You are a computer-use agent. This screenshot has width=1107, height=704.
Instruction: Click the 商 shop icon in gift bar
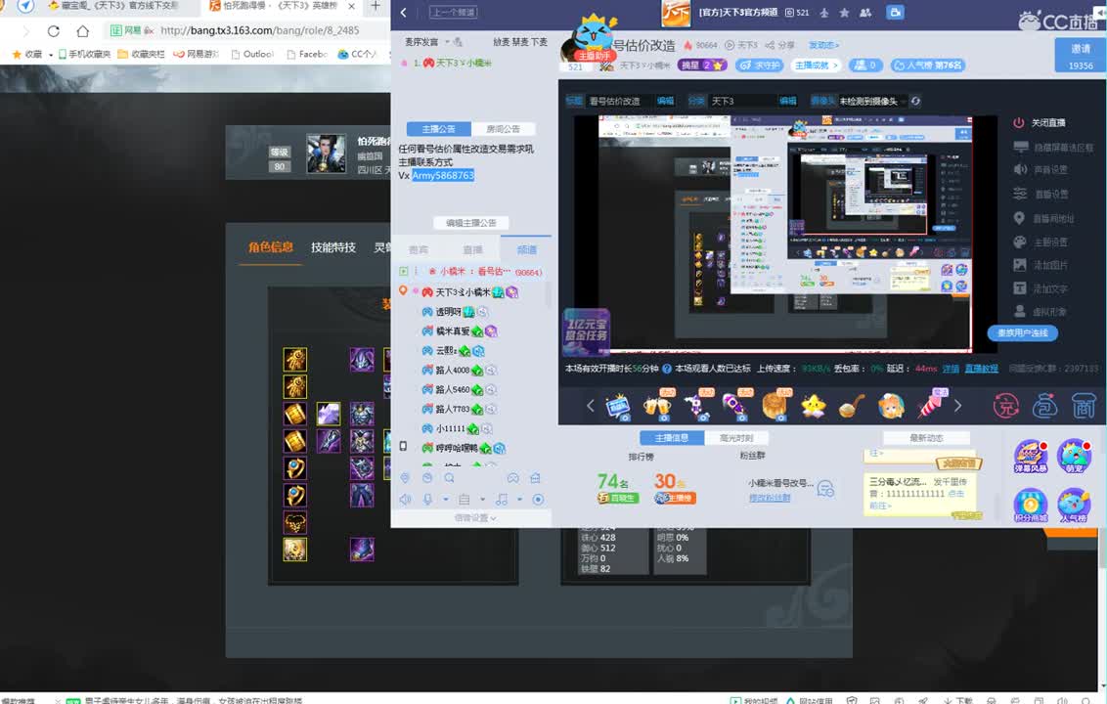click(1084, 406)
